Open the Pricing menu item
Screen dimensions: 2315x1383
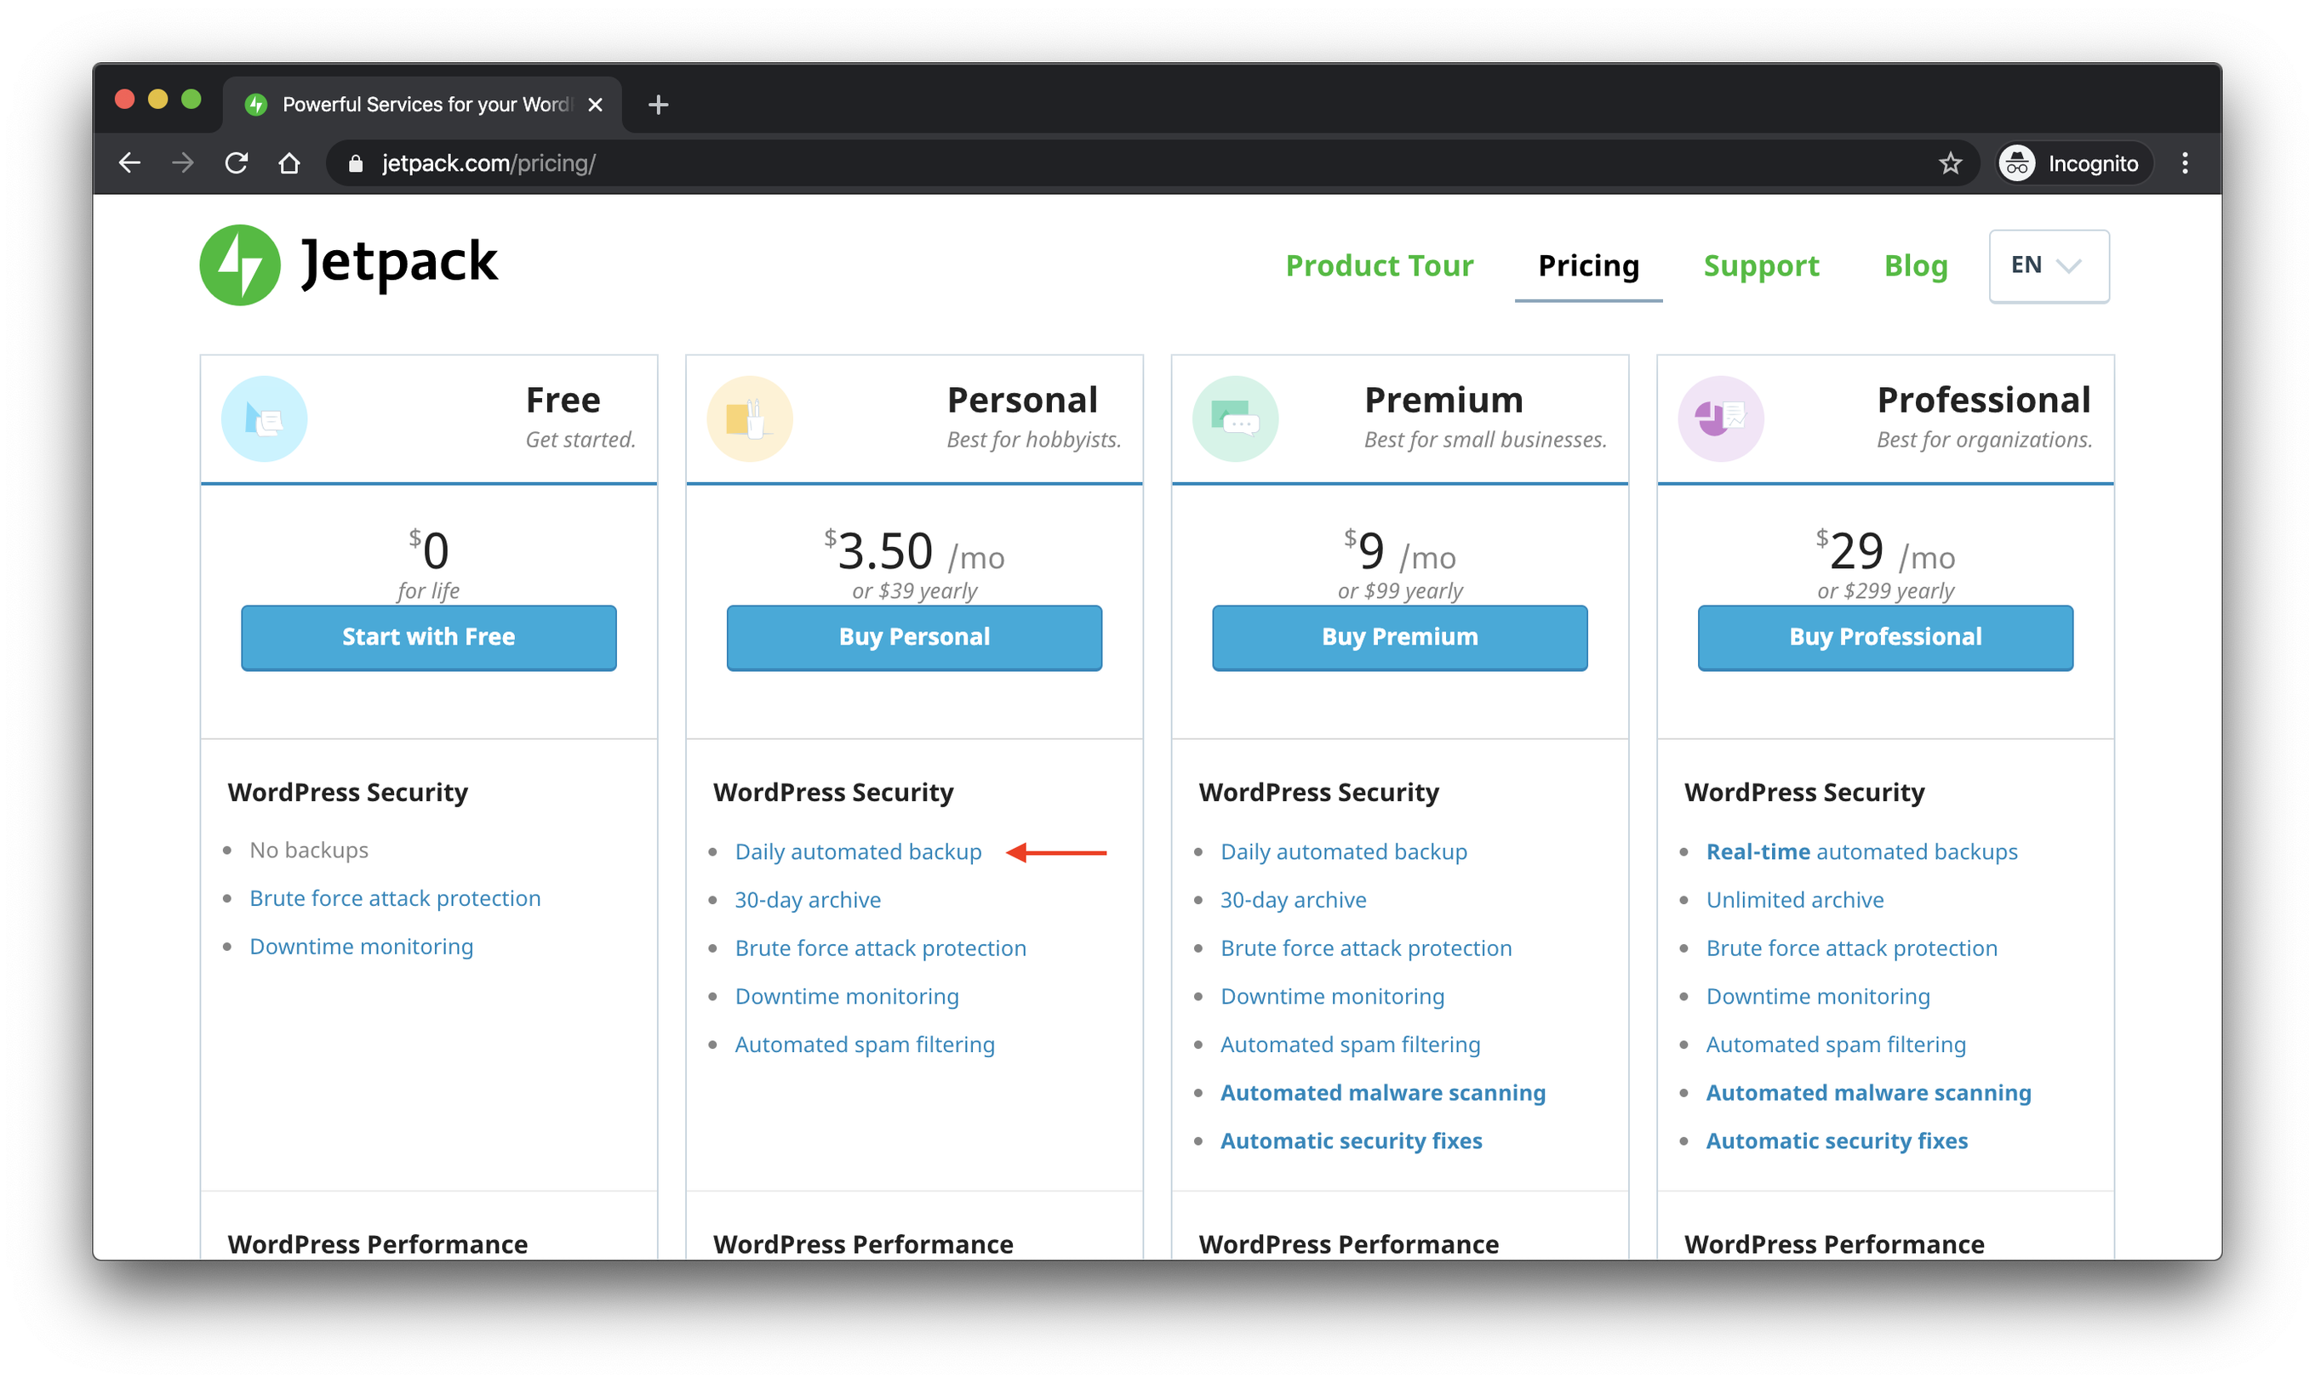tap(1588, 265)
